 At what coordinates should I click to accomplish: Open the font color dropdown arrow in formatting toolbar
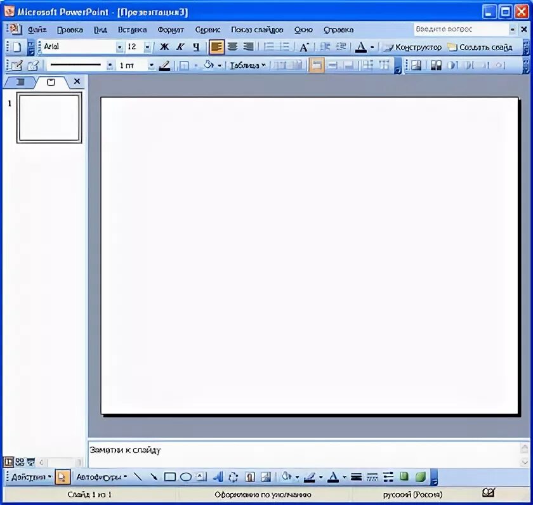372,47
